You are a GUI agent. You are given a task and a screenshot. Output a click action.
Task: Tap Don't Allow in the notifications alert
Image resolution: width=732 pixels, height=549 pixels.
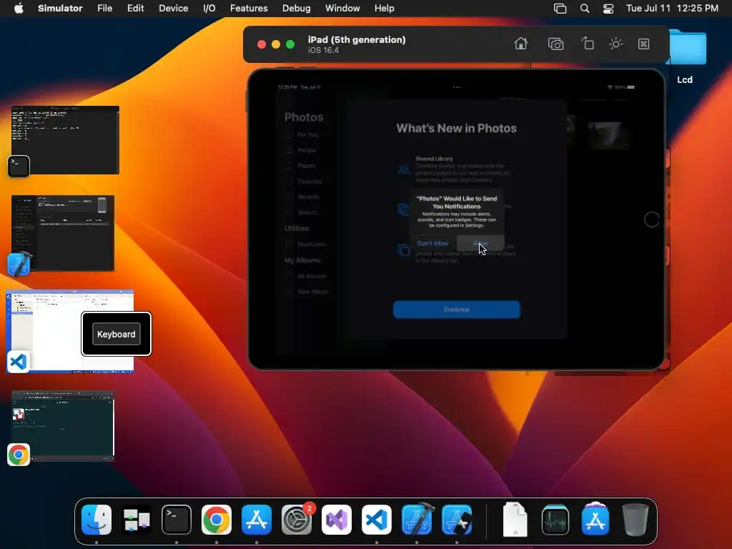432,243
